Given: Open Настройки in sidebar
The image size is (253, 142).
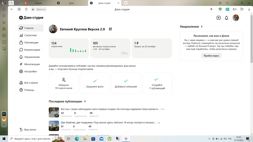Looking at the screenshot, I should (31, 72).
